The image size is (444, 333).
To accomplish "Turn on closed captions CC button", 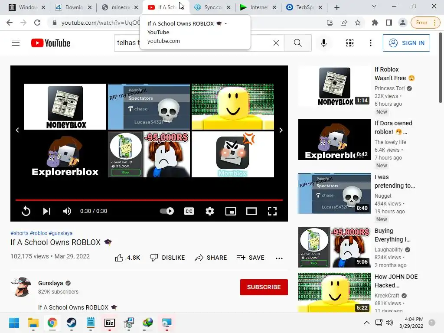I will click(189, 211).
